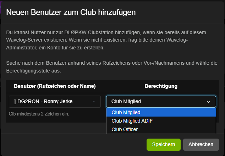Click the hint "Gib mindestens 2 Zeichen ein."
225x156 pixels.
pos(39,114)
